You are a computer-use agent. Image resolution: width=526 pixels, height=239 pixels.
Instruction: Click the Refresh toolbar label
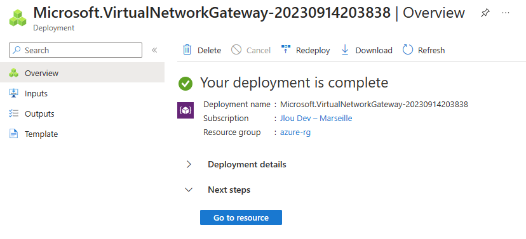pyautogui.click(x=431, y=50)
